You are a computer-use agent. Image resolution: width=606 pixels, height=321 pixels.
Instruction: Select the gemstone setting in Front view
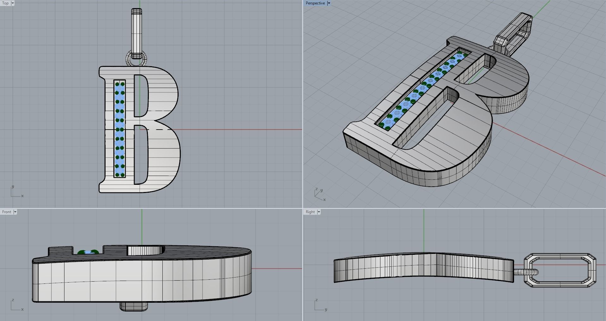point(88,252)
